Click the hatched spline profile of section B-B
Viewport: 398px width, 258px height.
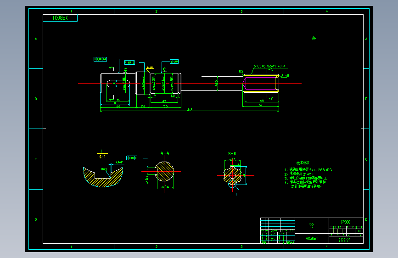pyautogui.click(x=232, y=175)
